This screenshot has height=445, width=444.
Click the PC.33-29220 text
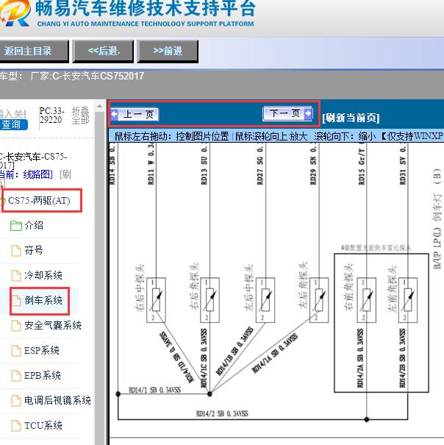[52, 115]
